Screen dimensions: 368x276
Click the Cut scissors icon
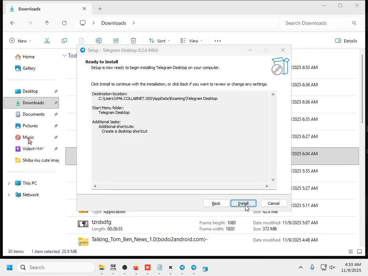[47, 41]
